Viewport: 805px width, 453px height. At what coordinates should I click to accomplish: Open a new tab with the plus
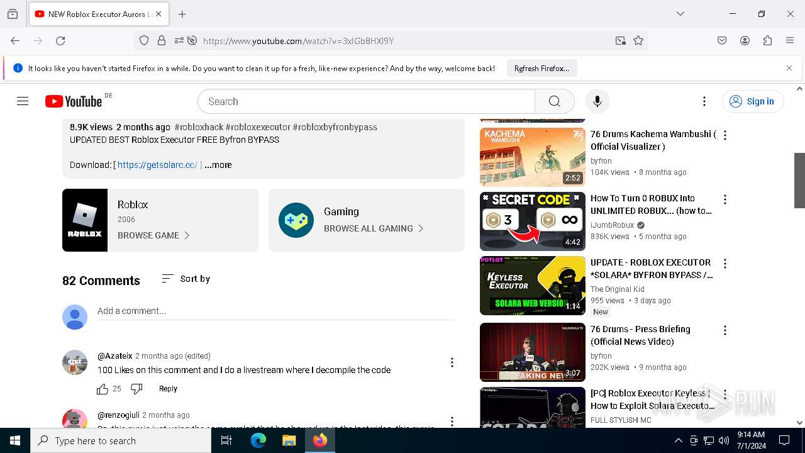point(182,14)
